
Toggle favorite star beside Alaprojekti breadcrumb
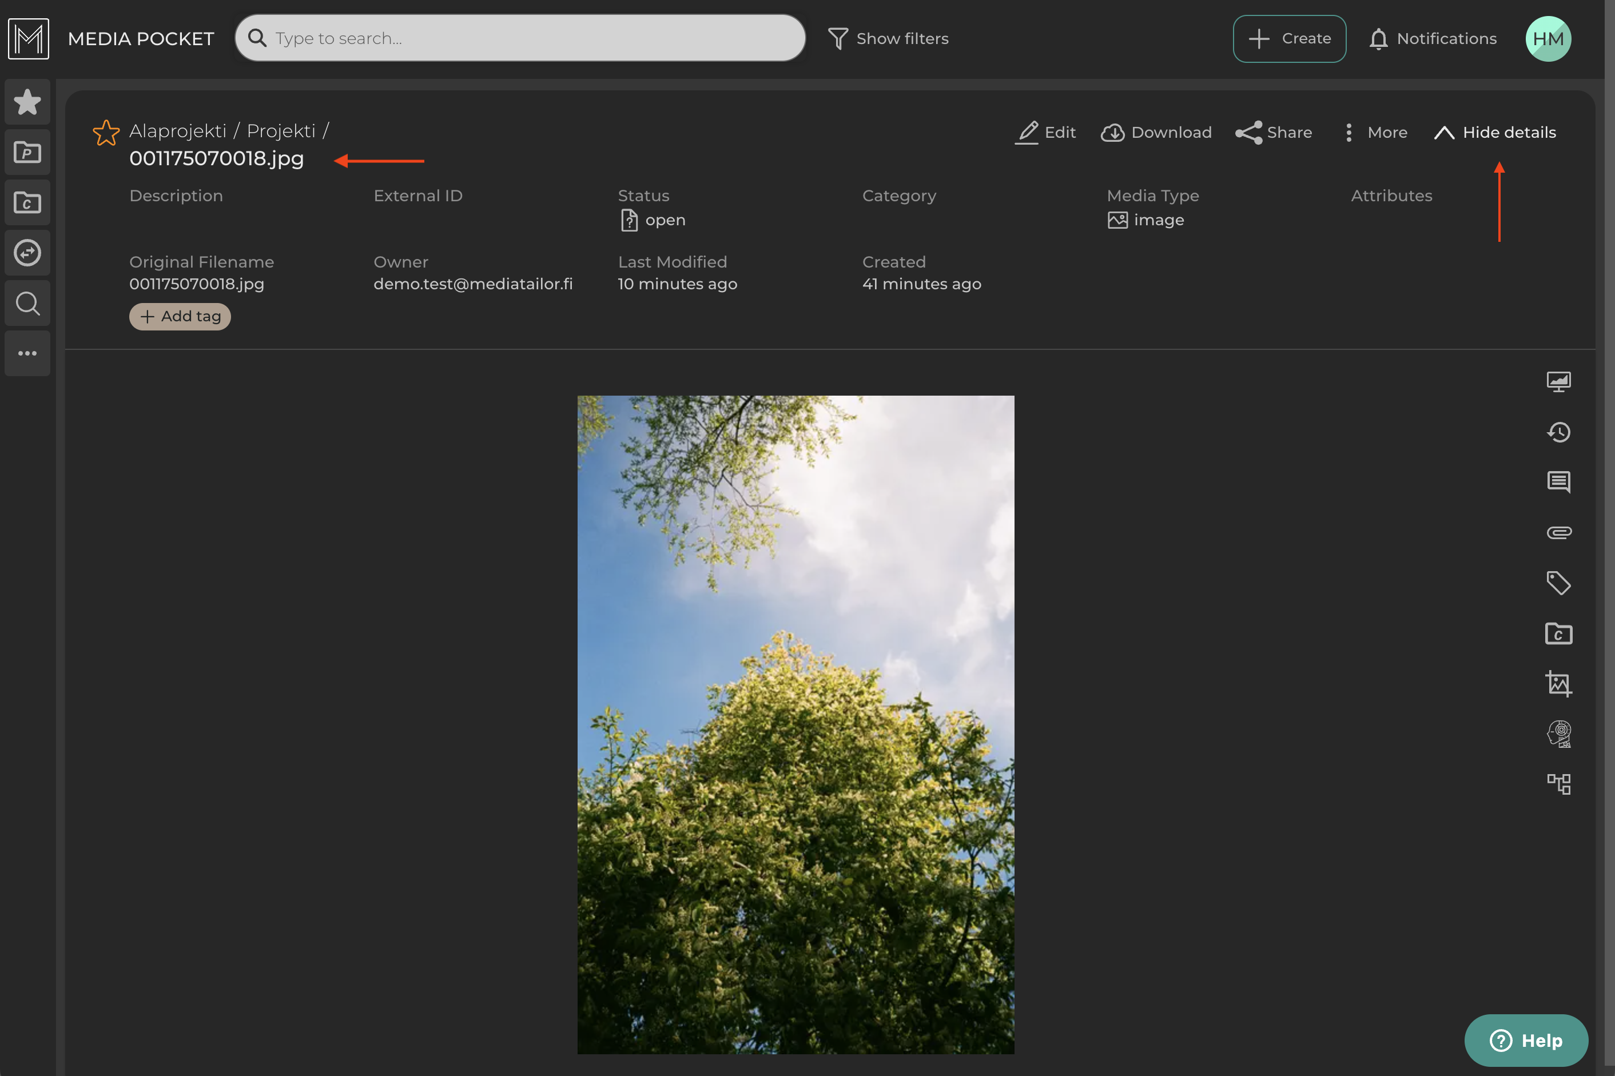coord(106,133)
